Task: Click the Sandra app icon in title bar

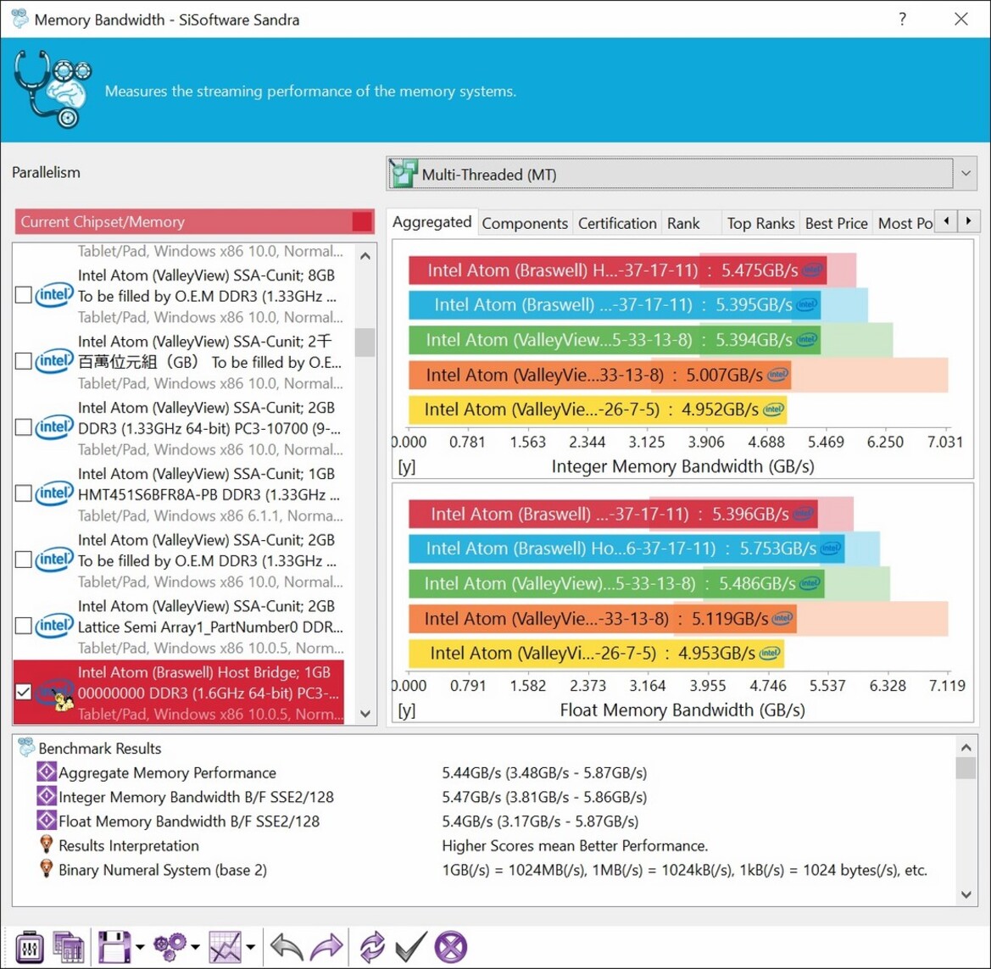Action: click(x=20, y=19)
